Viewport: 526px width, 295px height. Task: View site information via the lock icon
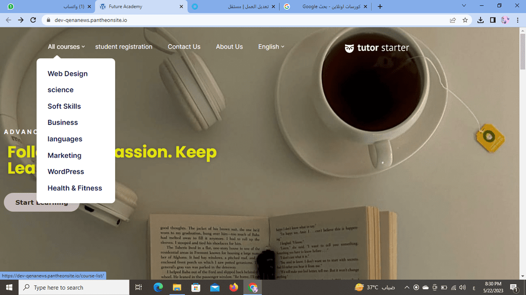(48, 20)
